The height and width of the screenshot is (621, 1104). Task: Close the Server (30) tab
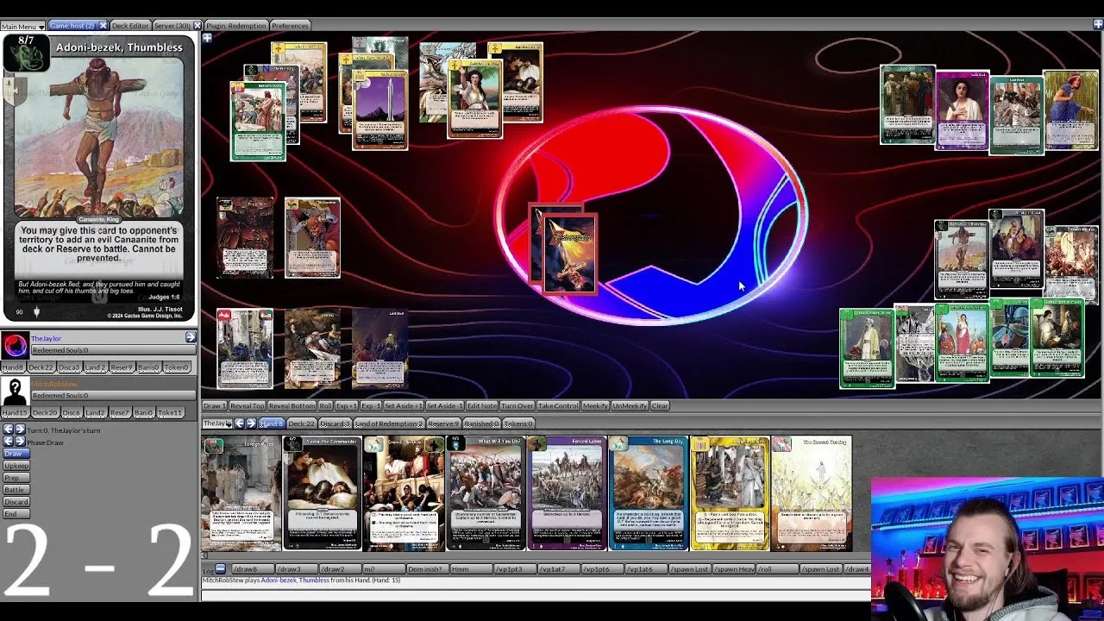(x=197, y=26)
